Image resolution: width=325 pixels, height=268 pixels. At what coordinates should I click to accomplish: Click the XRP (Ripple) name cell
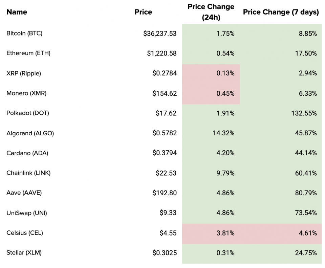tap(24, 73)
